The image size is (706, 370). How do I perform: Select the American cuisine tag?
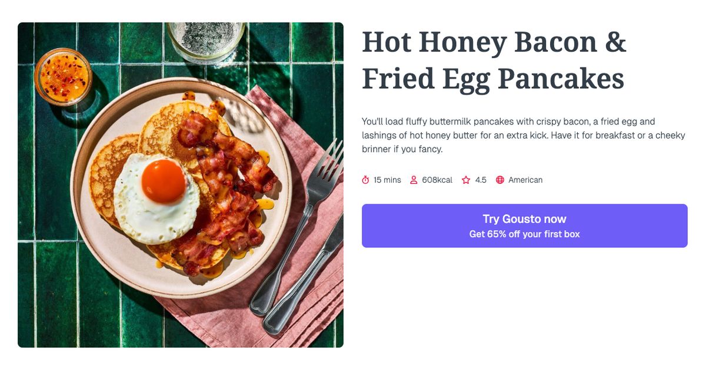[527, 180]
